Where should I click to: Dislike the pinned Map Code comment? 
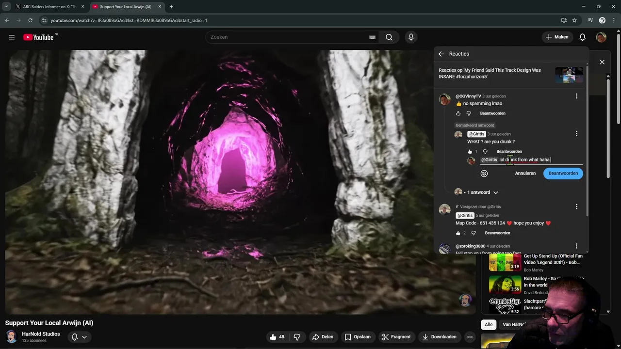tap(474, 233)
